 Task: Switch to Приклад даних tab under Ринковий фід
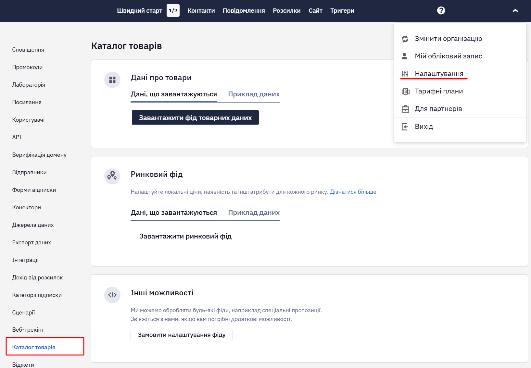[254, 213]
